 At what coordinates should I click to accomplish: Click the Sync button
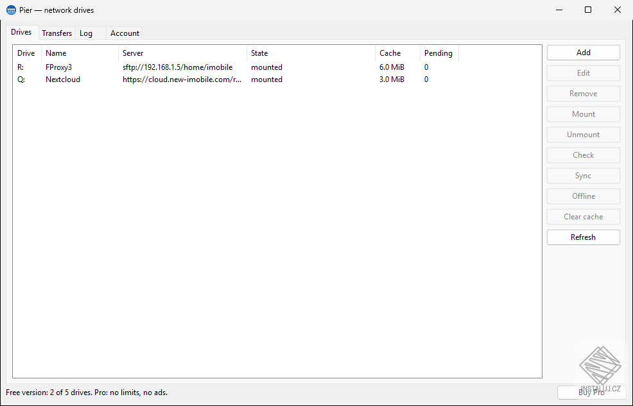coord(584,176)
